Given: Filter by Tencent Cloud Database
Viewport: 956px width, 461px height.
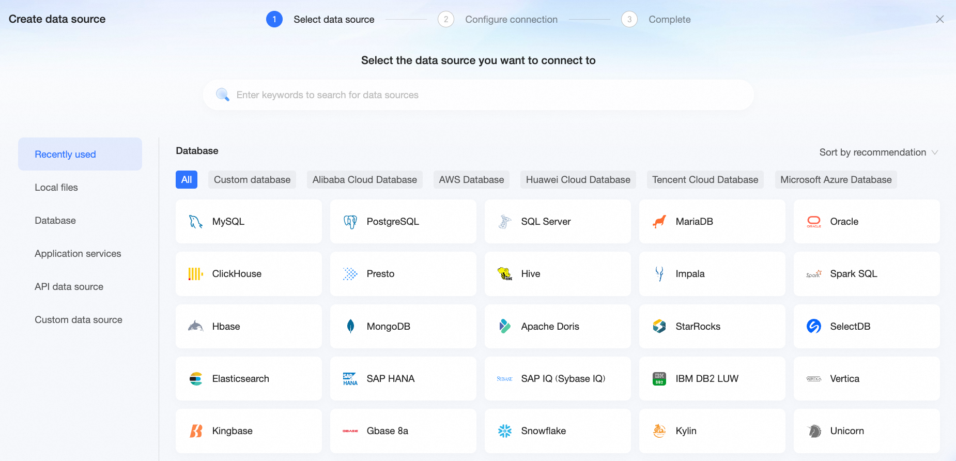Looking at the screenshot, I should pos(705,180).
